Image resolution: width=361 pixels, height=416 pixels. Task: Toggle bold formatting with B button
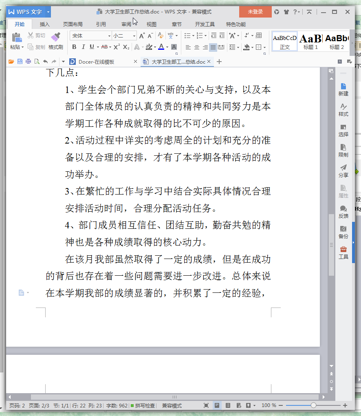tap(74, 47)
